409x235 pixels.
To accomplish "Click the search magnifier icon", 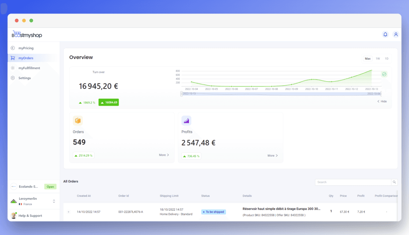I will click(x=394, y=182).
